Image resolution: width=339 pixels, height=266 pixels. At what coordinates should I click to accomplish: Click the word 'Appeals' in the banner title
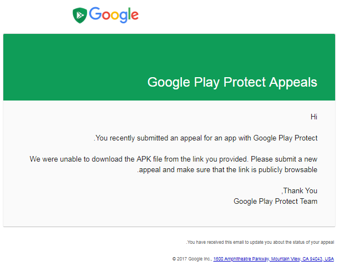point(293,82)
